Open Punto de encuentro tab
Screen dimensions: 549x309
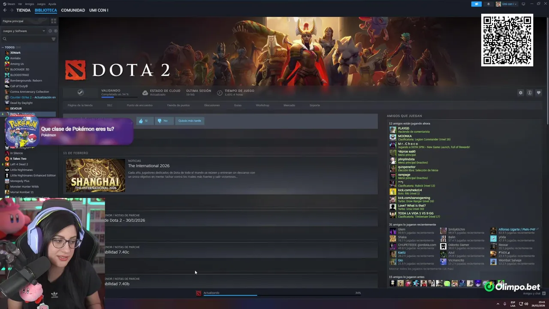139,105
